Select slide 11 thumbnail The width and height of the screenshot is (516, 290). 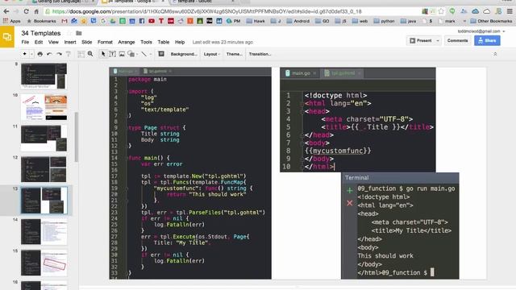(x=44, y=138)
